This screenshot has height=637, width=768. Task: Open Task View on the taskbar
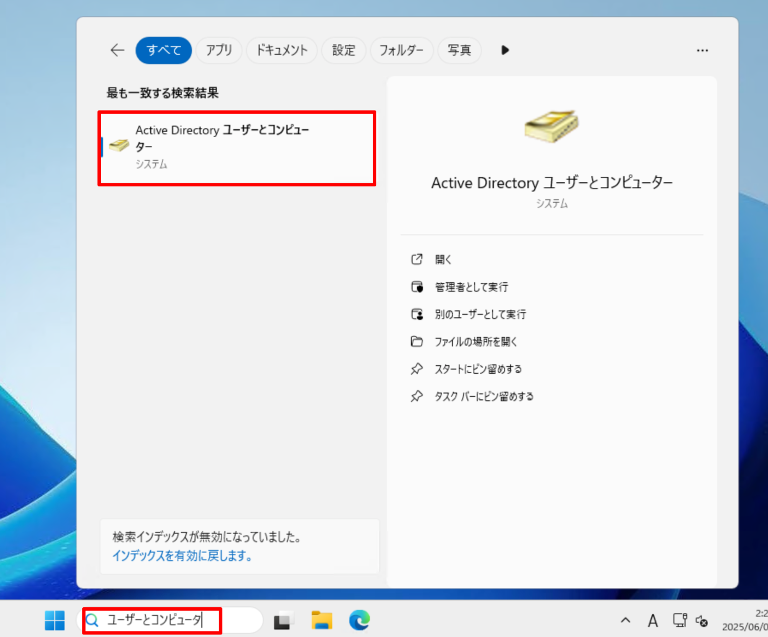tap(283, 621)
